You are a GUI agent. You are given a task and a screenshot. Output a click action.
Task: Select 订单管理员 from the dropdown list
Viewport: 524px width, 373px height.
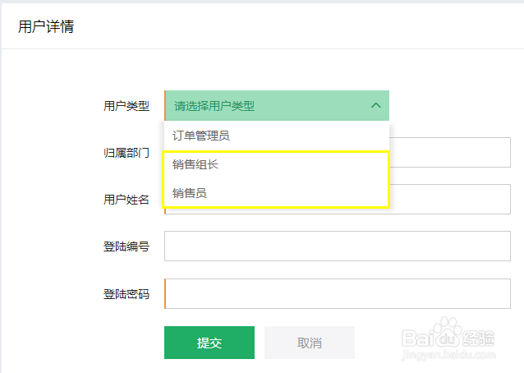pos(201,136)
